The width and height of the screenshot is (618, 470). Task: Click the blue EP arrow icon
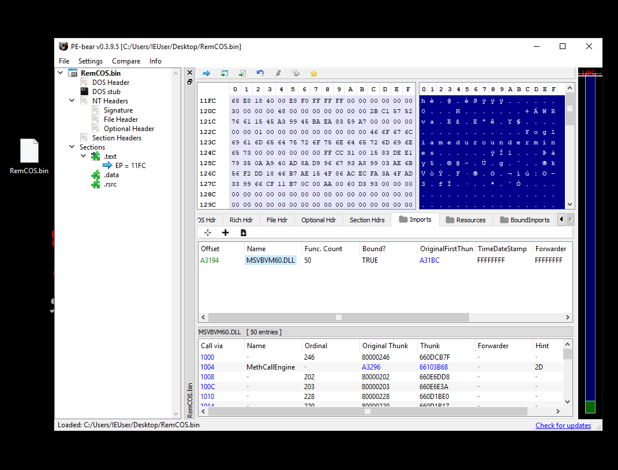coord(107,165)
